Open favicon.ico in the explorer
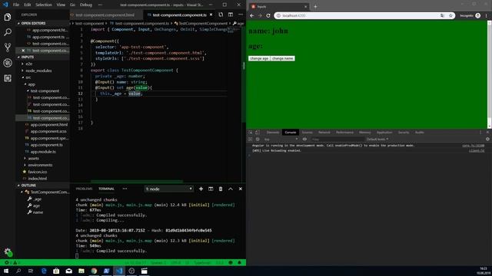The image size is (492, 276). click(38, 172)
